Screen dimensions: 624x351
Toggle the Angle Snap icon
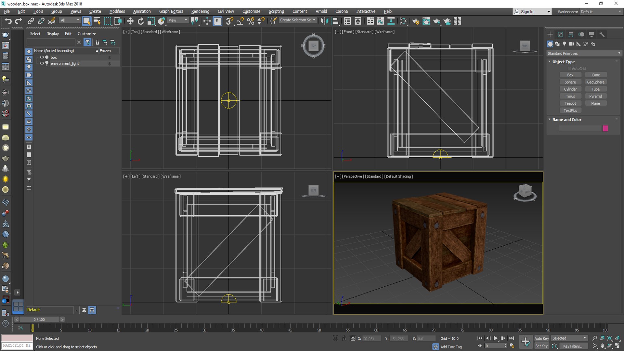240,21
